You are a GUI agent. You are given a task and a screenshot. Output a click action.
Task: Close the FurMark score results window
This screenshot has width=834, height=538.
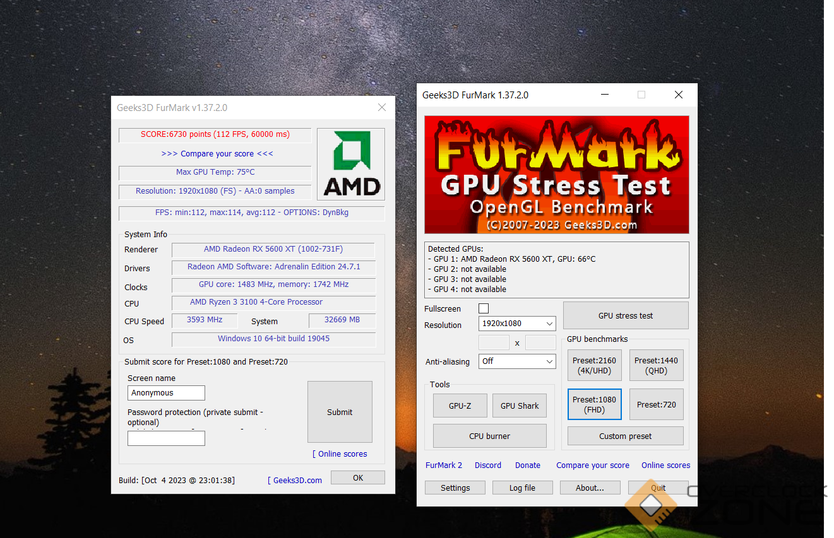(x=382, y=108)
